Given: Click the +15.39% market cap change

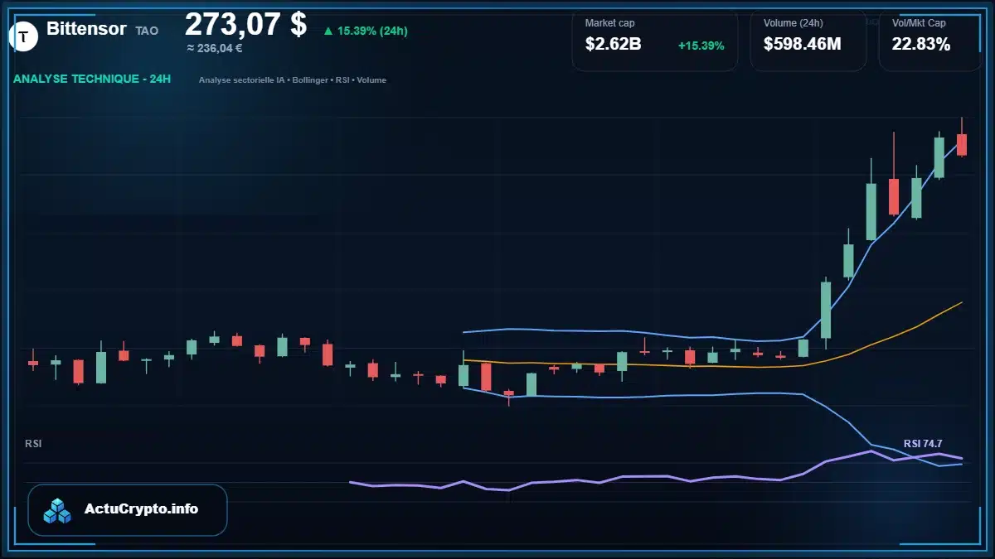Looking at the screenshot, I should (x=701, y=46).
